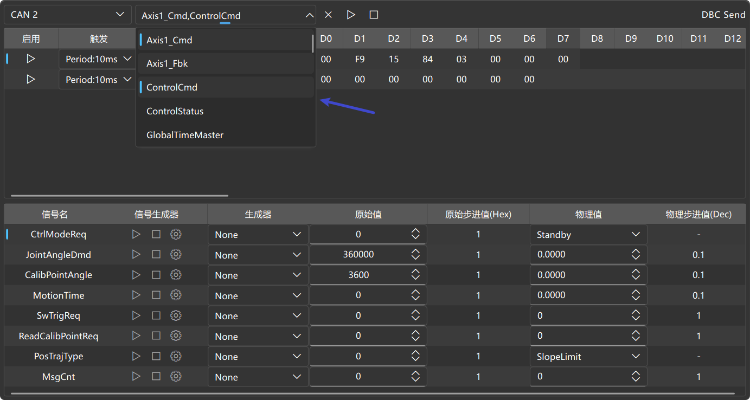Enable the first message row play icon
750x400 pixels.
click(31, 59)
